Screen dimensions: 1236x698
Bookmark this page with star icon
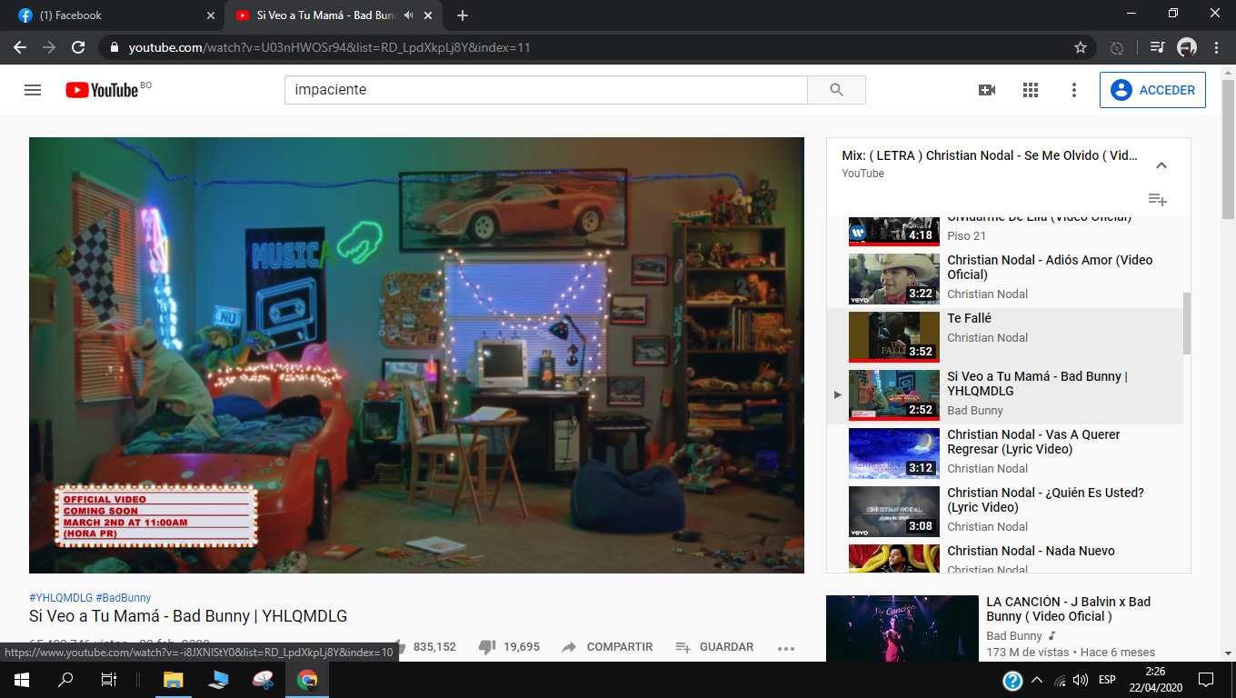(1081, 47)
